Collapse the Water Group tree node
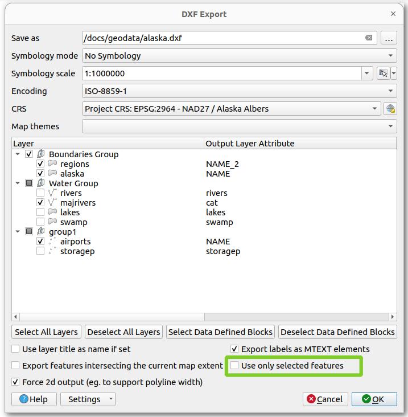Viewport: 408px width, 417px height. [18, 183]
